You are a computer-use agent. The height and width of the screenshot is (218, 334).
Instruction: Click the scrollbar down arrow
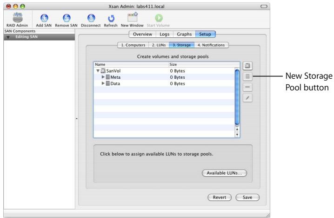(237, 135)
